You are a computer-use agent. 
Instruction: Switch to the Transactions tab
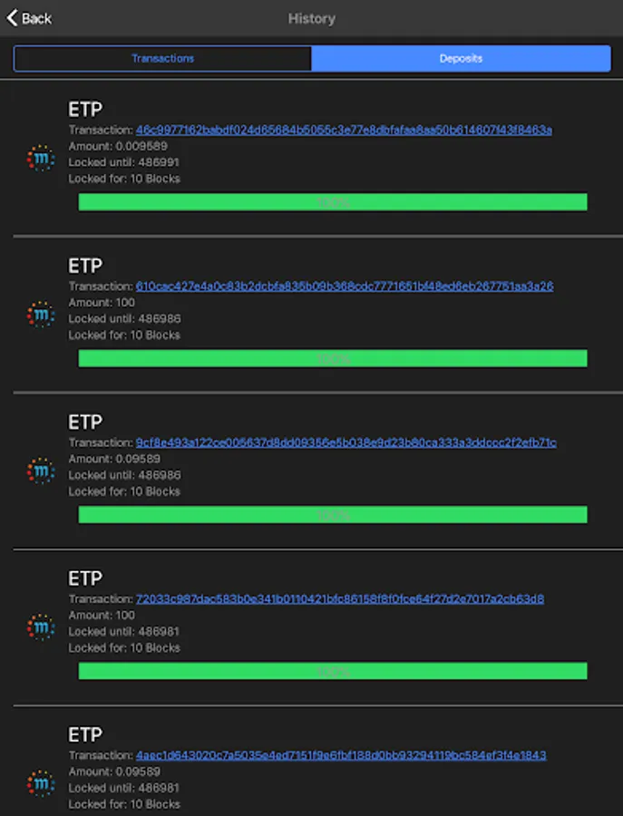point(162,58)
